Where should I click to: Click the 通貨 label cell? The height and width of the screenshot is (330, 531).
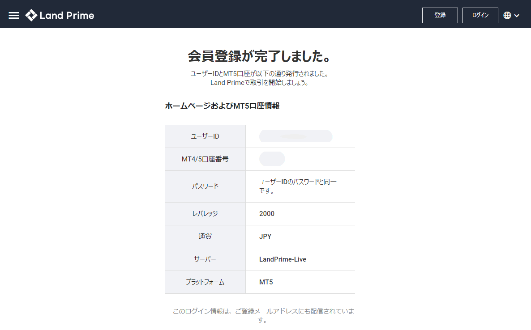point(205,237)
